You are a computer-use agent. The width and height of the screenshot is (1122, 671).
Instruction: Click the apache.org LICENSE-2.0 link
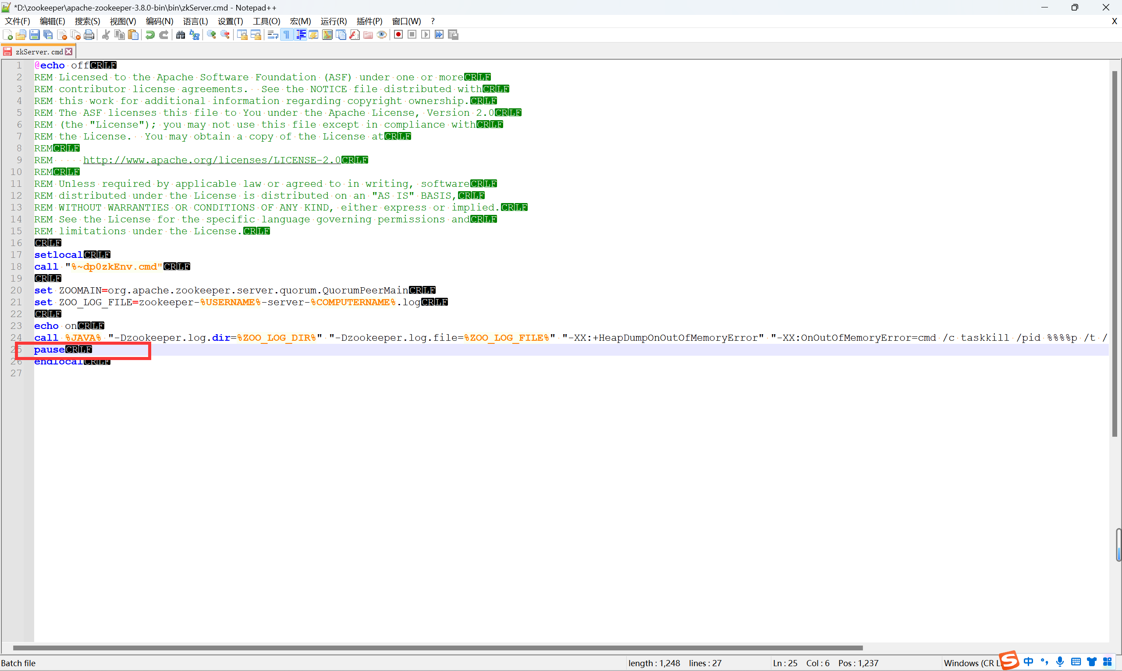(212, 160)
